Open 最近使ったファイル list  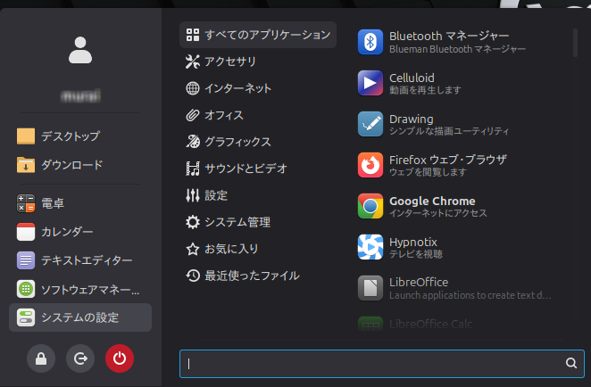point(251,276)
